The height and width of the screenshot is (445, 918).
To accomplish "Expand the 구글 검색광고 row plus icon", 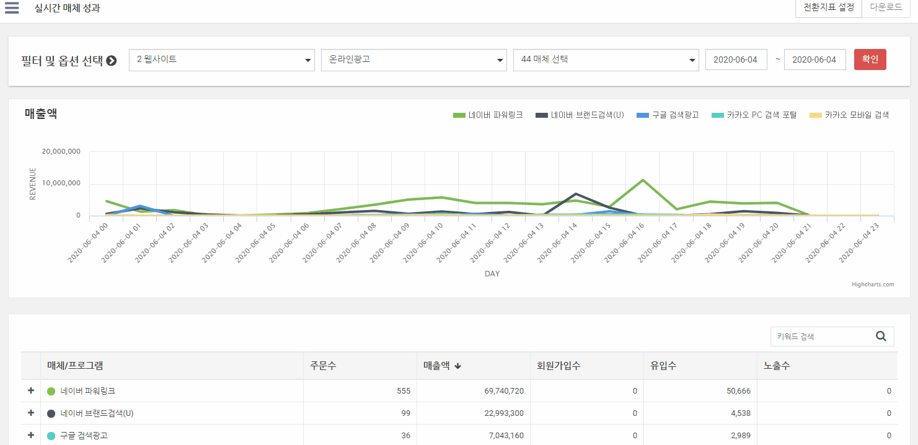I will [30, 435].
